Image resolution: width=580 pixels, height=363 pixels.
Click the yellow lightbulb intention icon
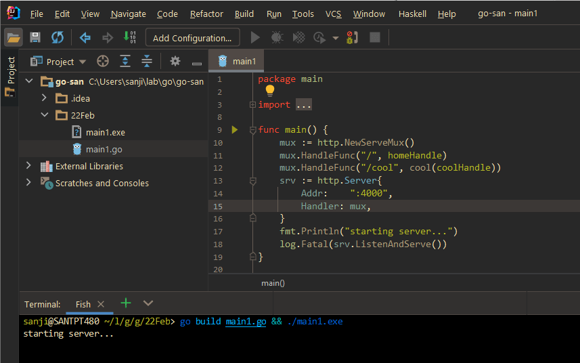tap(270, 90)
